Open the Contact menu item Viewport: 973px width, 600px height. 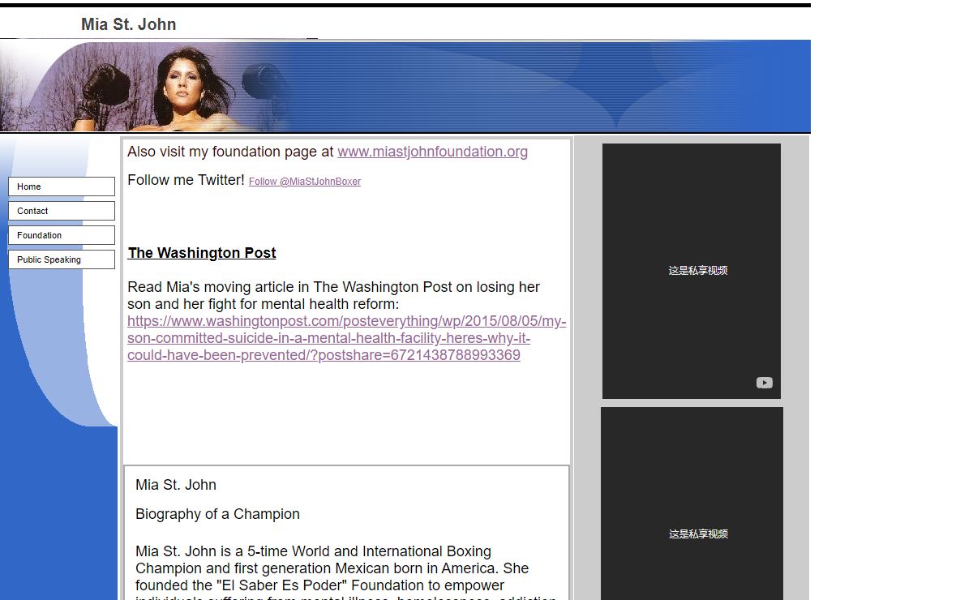pos(62,211)
